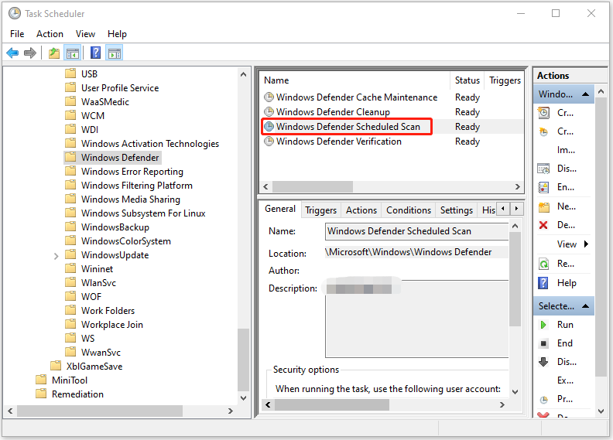The image size is (613, 440).
Task: Open the Action menu
Action: [x=50, y=34]
